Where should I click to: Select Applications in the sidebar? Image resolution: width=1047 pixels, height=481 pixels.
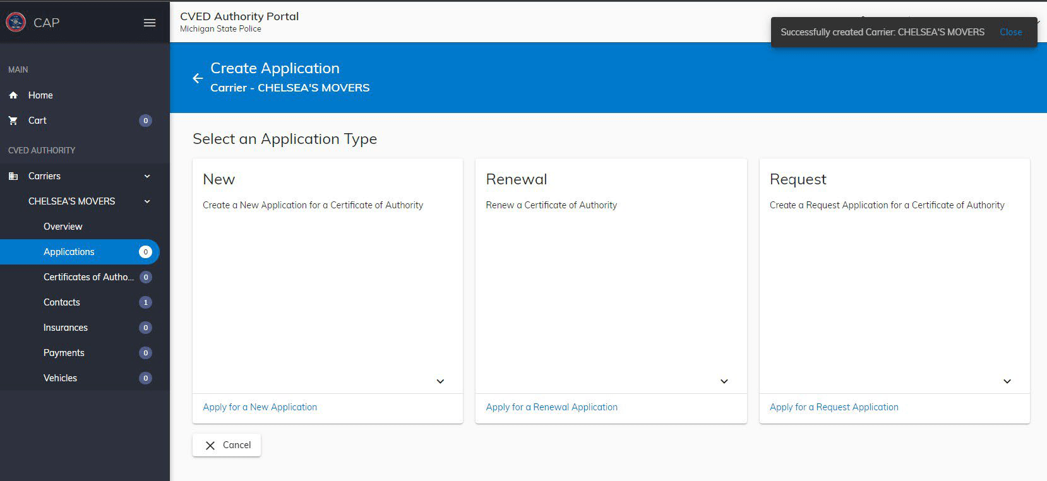[x=80, y=252]
